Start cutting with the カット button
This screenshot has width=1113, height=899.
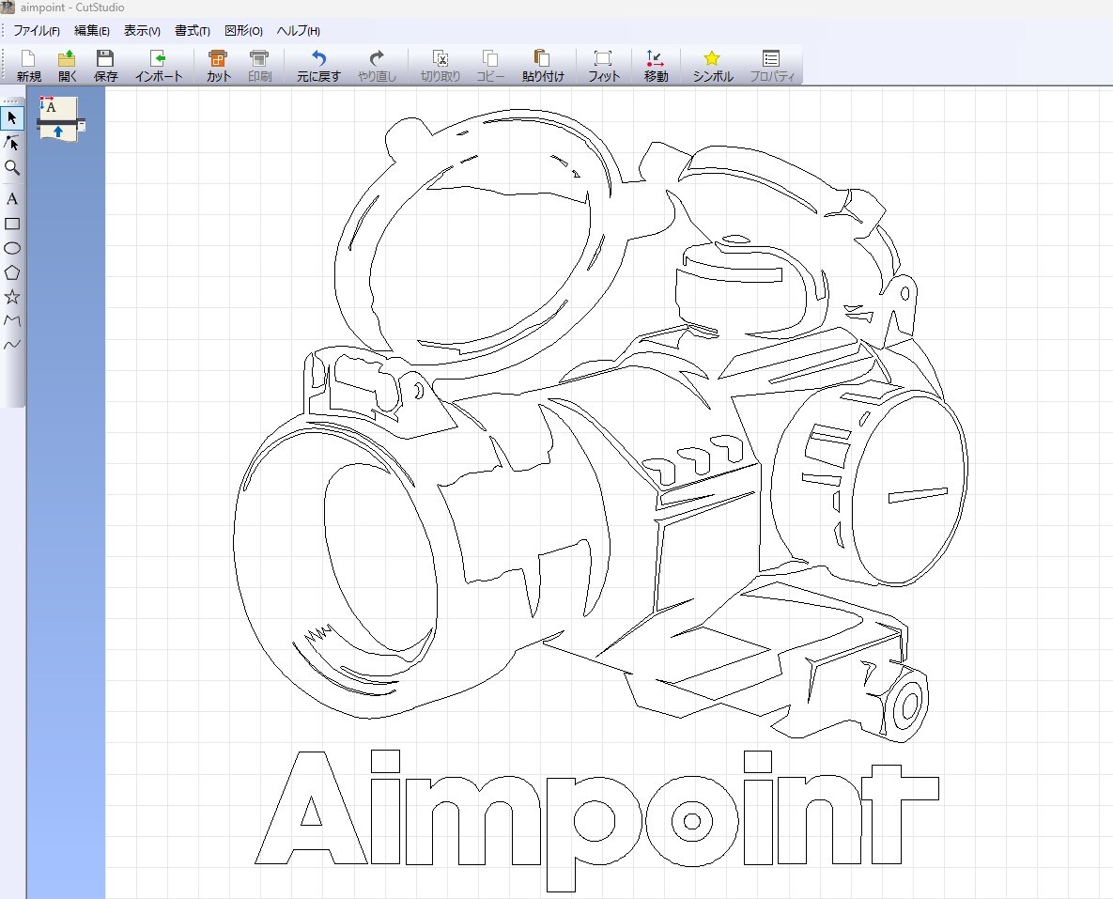(218, 66)
